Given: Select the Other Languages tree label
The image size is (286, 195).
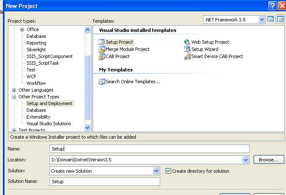Looking at the screenshot, I should 36,90.
